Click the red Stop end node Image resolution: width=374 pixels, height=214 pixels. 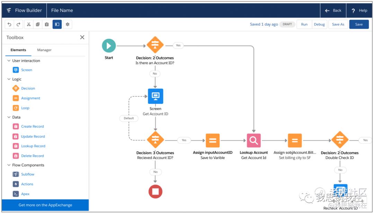[x=155, y=192]
